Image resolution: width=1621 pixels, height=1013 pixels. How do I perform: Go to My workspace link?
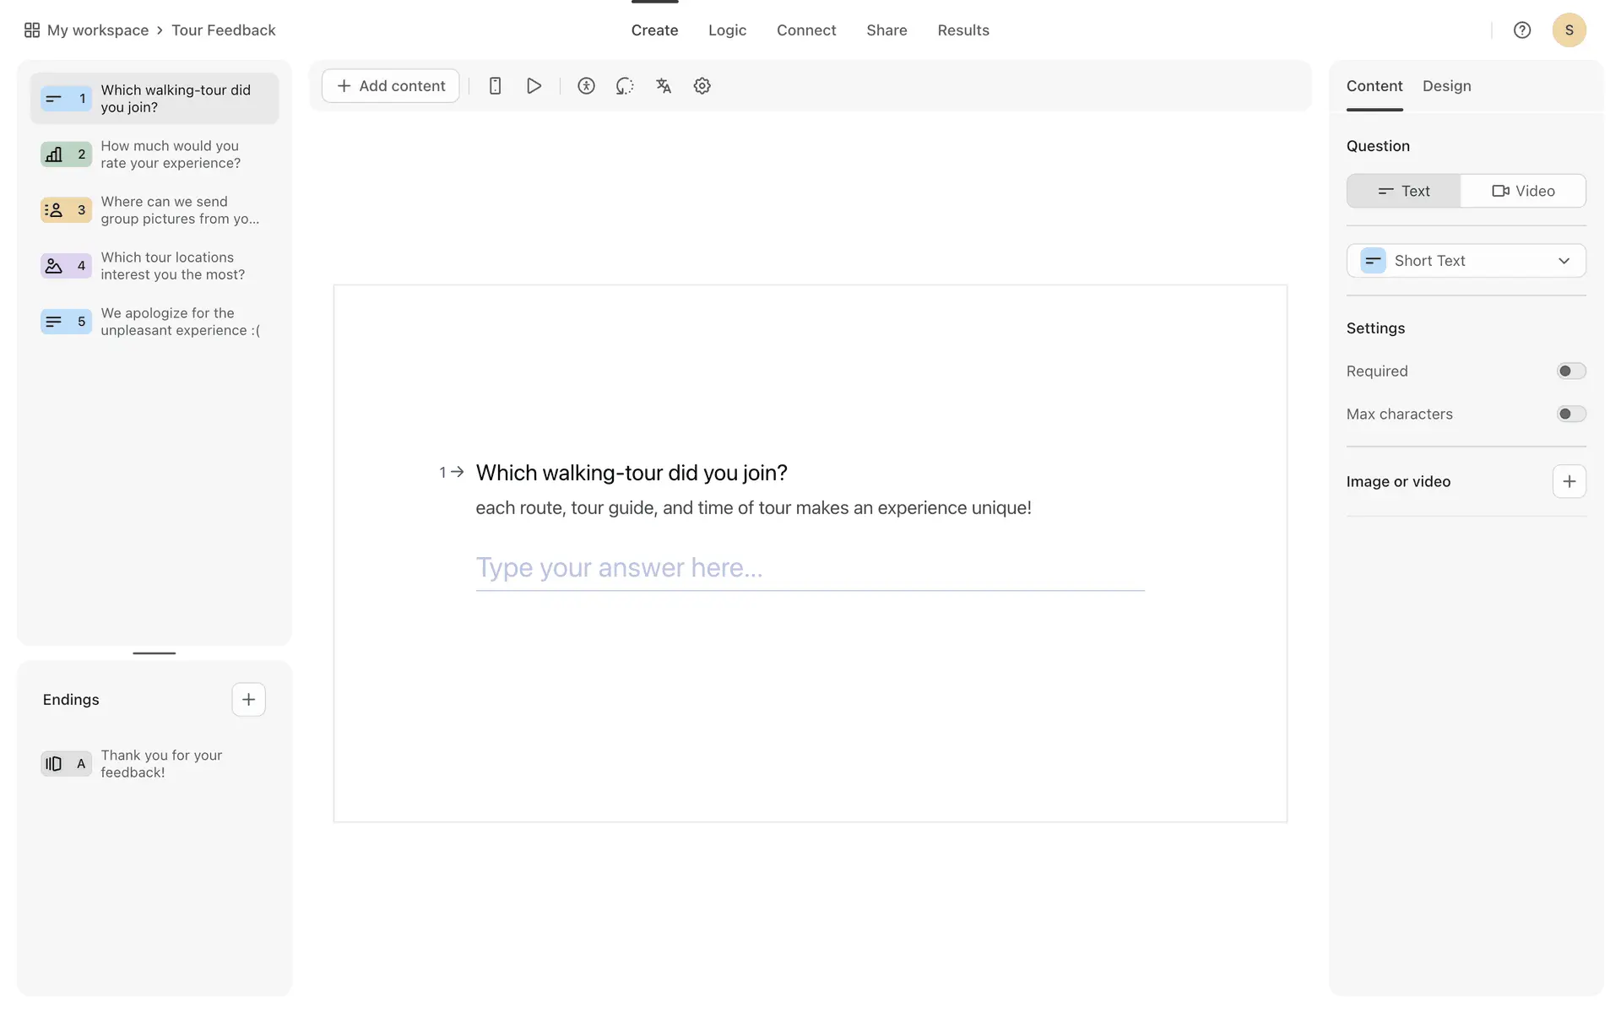click(x=97, y=30)
